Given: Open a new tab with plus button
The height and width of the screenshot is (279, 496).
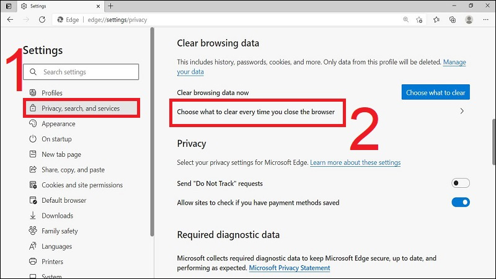Looking at the screenshot, I should (110, 6).
